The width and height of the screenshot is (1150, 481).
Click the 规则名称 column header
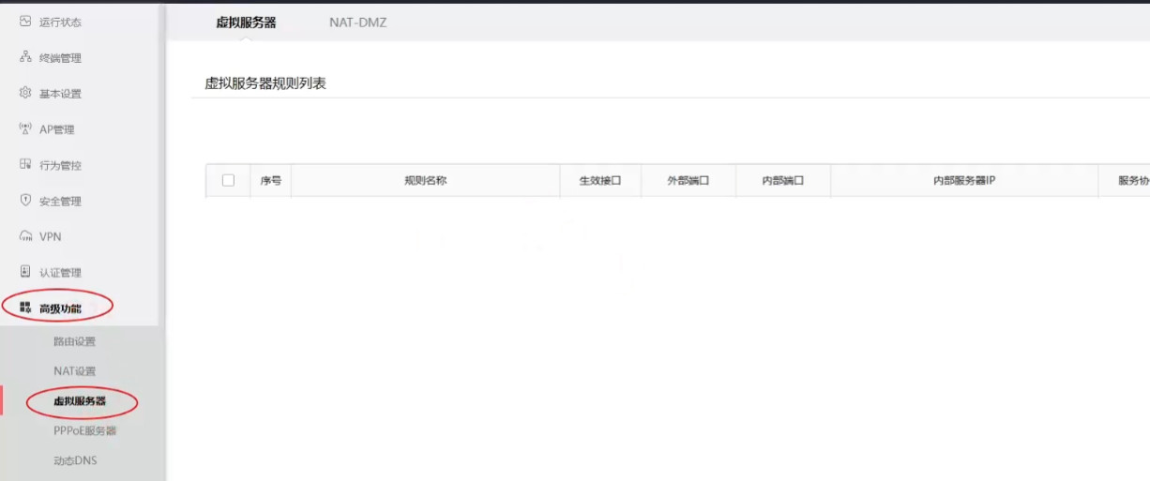click(x=425, y=181)
